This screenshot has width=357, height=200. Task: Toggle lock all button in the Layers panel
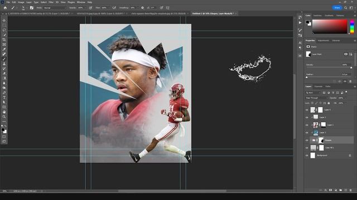tap(329, 103)
